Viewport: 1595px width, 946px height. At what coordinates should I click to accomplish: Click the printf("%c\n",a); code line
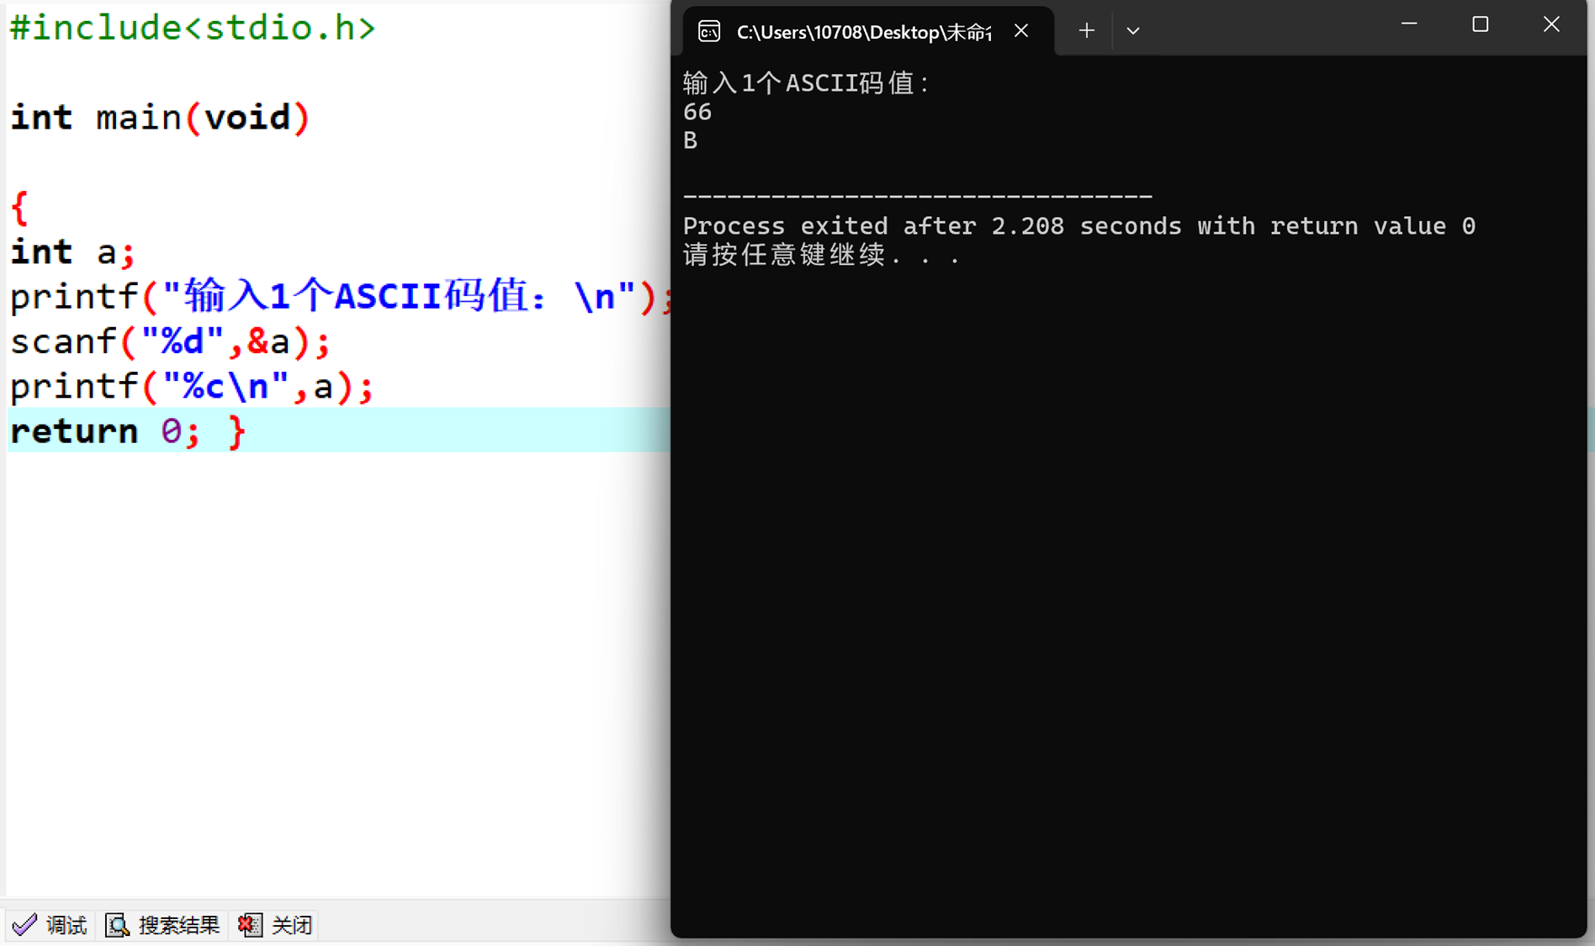click(192, 387)
